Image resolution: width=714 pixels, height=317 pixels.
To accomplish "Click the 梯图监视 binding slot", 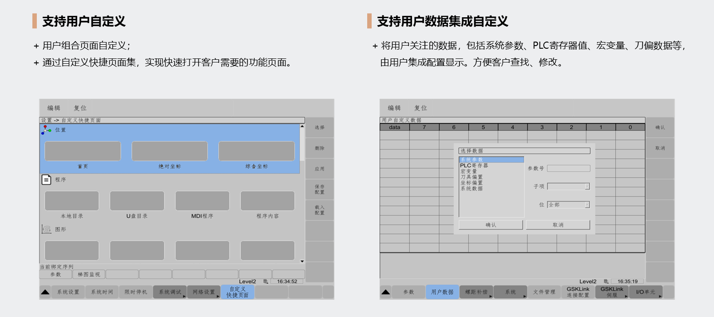I will tap(89, 274).
